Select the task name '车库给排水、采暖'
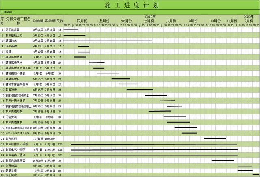 click(17, 145)
